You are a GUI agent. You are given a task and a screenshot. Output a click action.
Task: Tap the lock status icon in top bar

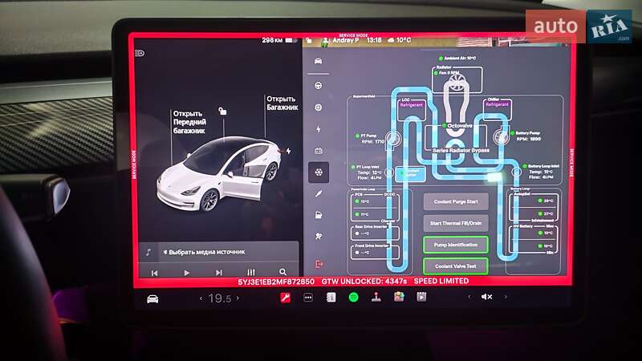pyautogui.click(x=309, y=40)
